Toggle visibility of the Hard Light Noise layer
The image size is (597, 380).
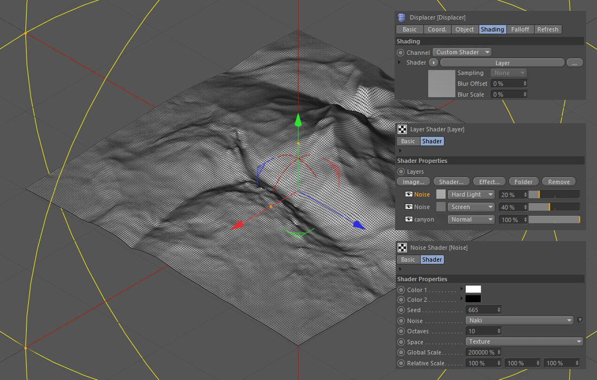tap(409, 194)
